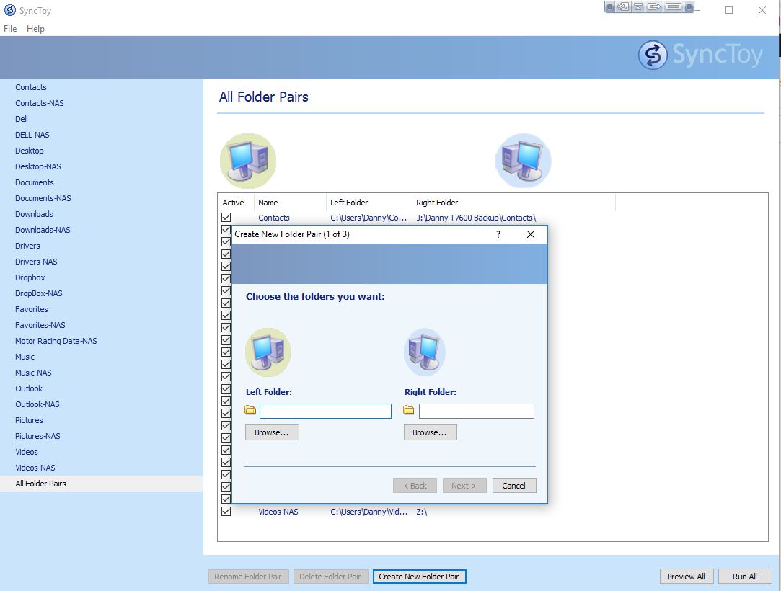Click the Videos-NAS name in the table

pos(278,511)
